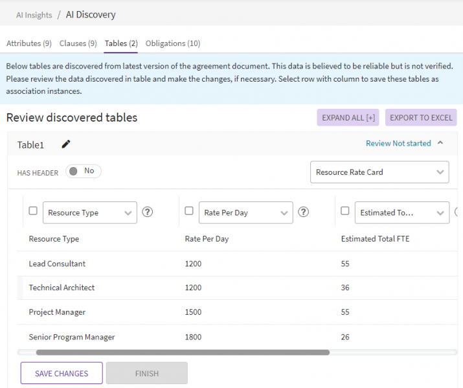Viewport: 463px width, 388px height.
Task: Click the Rate Per Day header row text
Action: (x=207, y=239)
